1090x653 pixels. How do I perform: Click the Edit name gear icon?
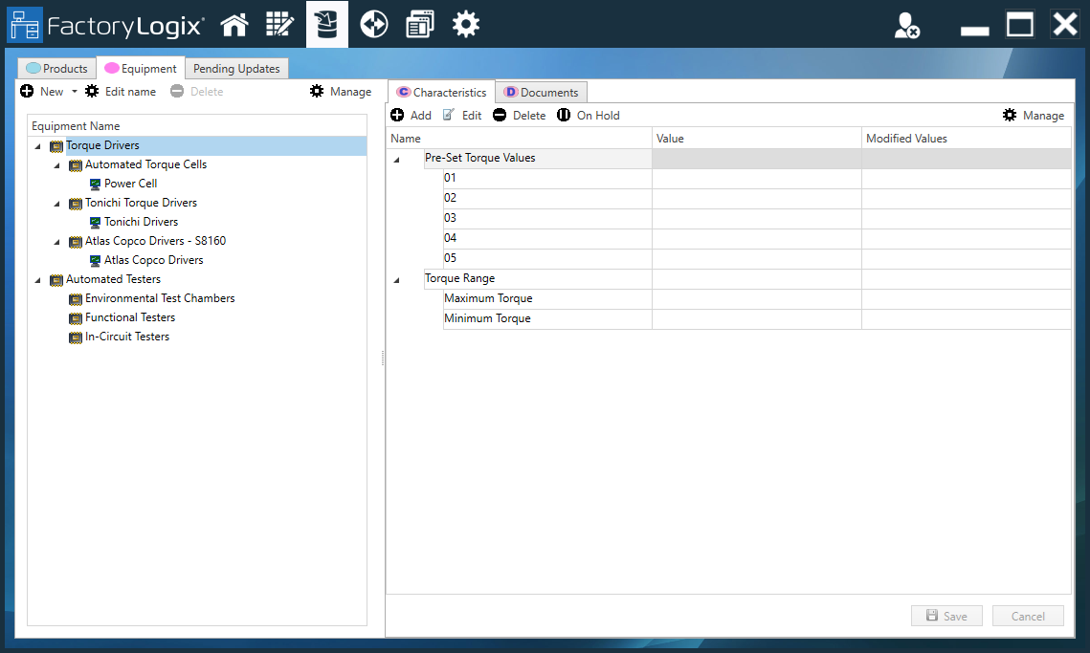point(92,91)
